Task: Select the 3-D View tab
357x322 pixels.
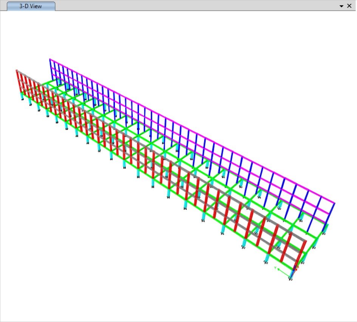Action: point(31,6)
